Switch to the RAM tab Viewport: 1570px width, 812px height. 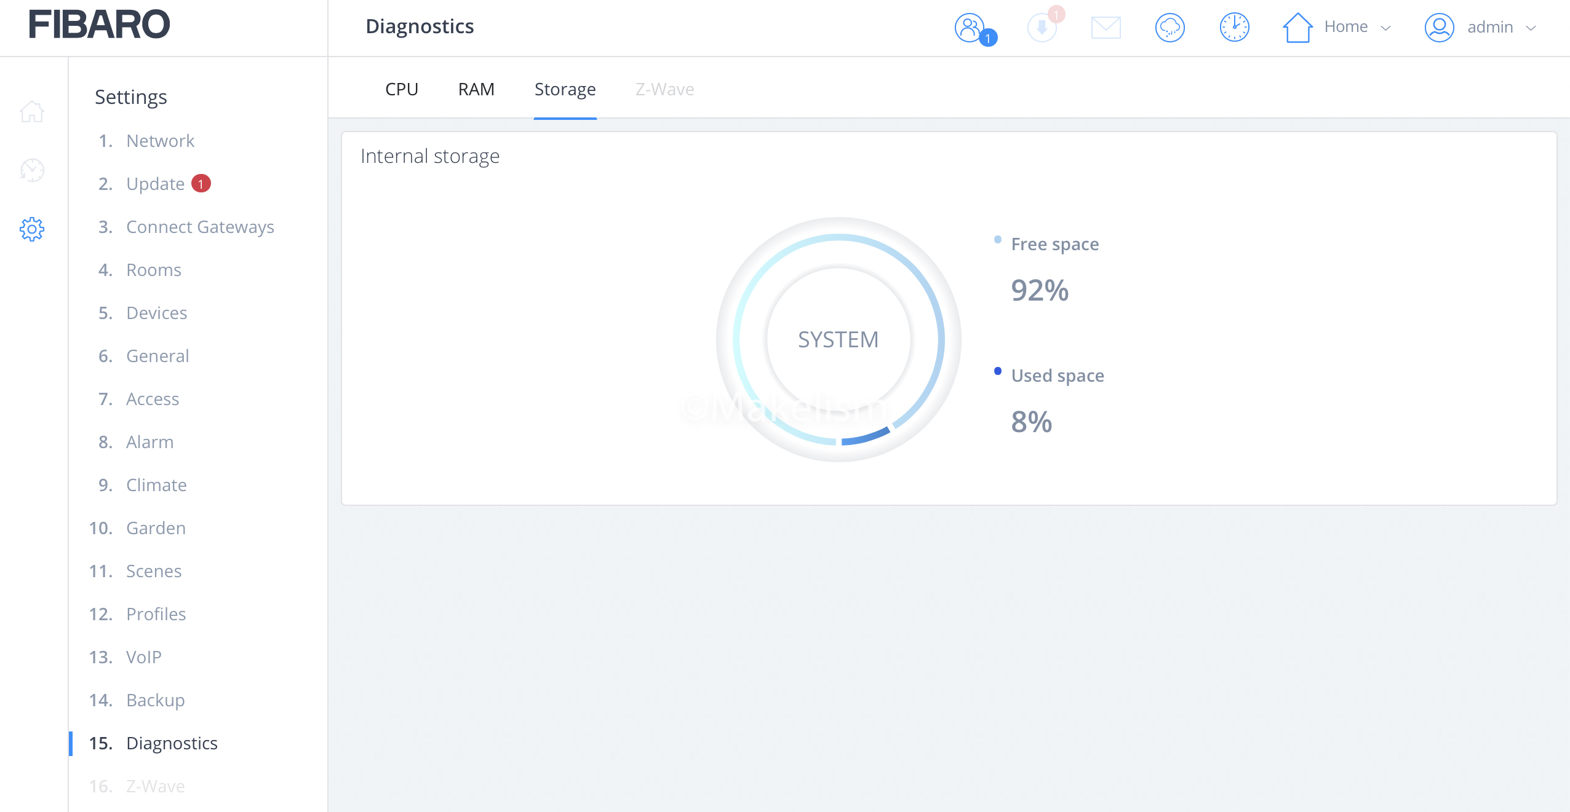[476, 90]
